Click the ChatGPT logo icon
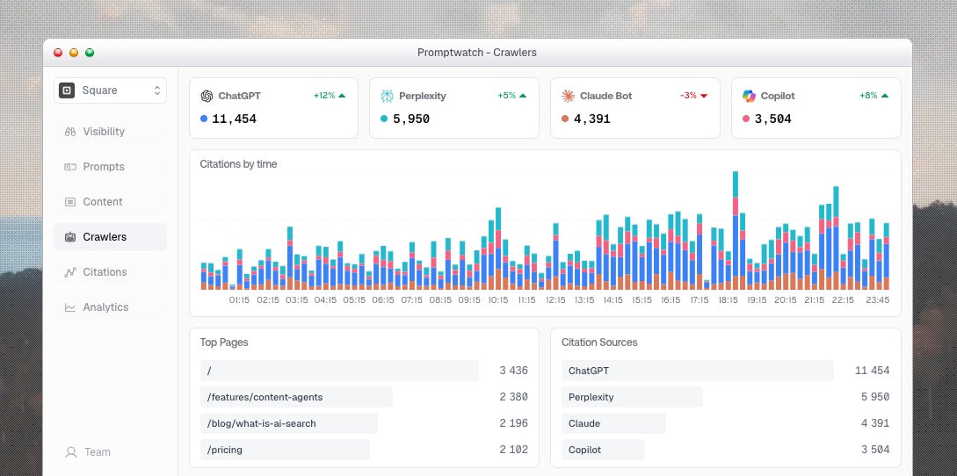This screenshot has height=476, width=957. pos(207,96)
